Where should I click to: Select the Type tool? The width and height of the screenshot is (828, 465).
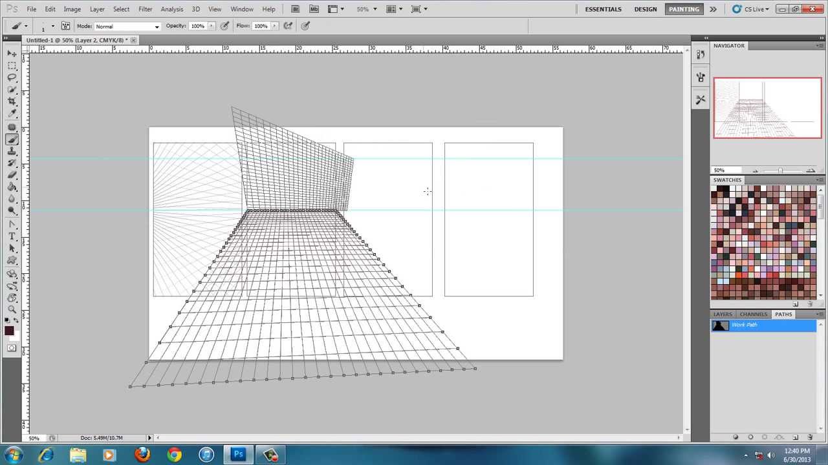(12, 237)
